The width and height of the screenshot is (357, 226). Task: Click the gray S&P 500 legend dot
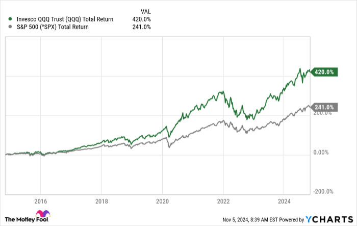click(x=10, y=27)
